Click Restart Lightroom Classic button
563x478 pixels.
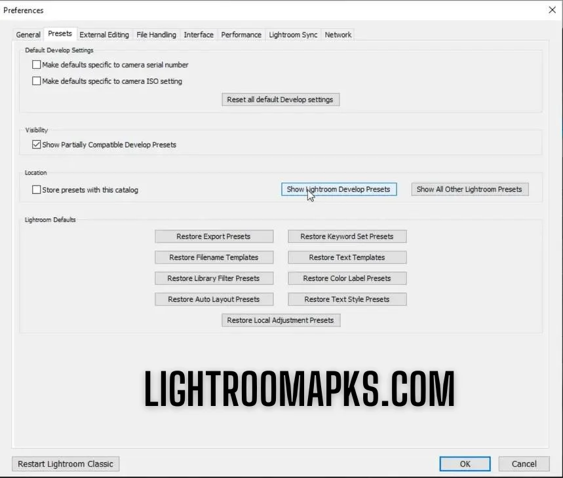66,464
